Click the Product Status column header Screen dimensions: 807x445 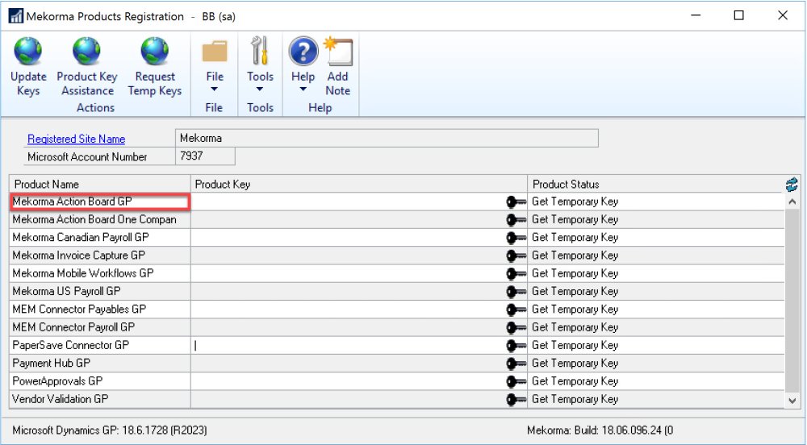point(654,184)
